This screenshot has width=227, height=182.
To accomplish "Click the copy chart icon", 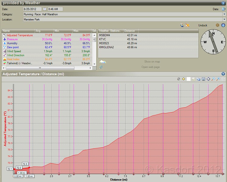I will point(198,79).
